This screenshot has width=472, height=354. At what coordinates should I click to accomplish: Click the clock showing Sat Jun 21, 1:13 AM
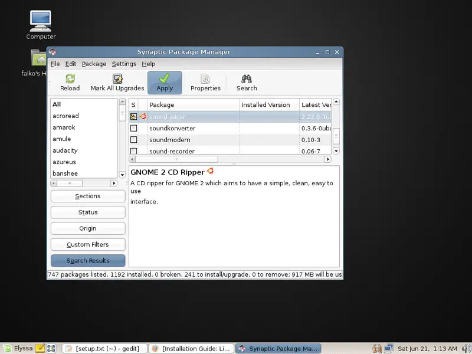tap(427, 349)
